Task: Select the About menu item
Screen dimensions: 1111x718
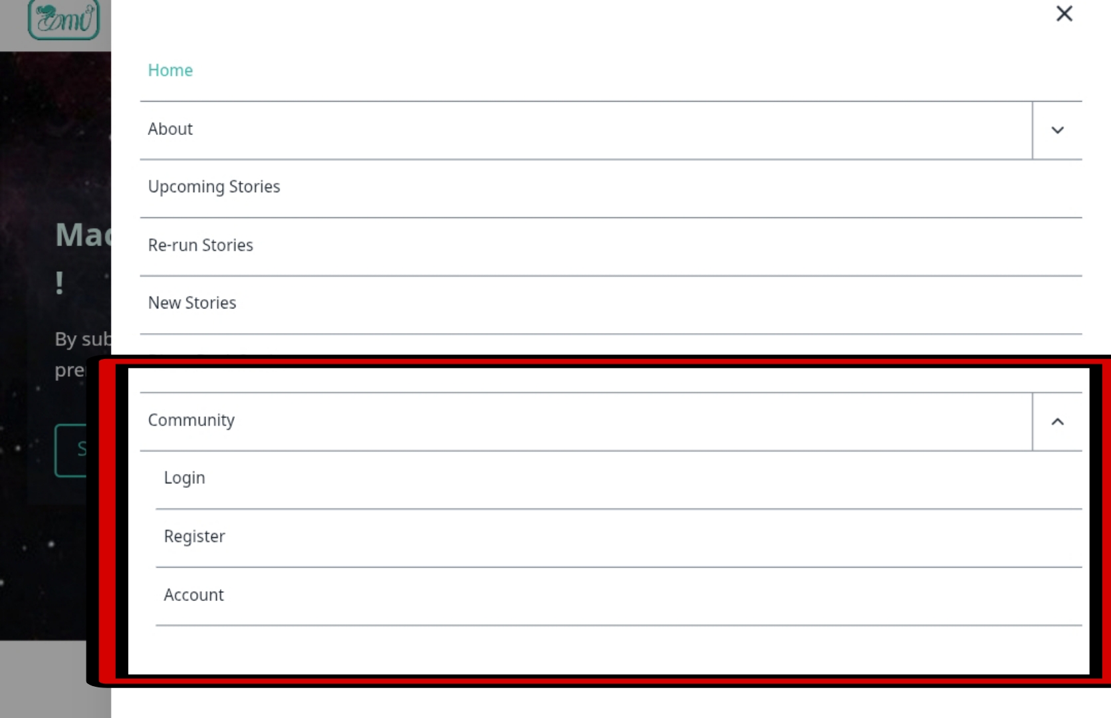Action: (x=170, y=129)
